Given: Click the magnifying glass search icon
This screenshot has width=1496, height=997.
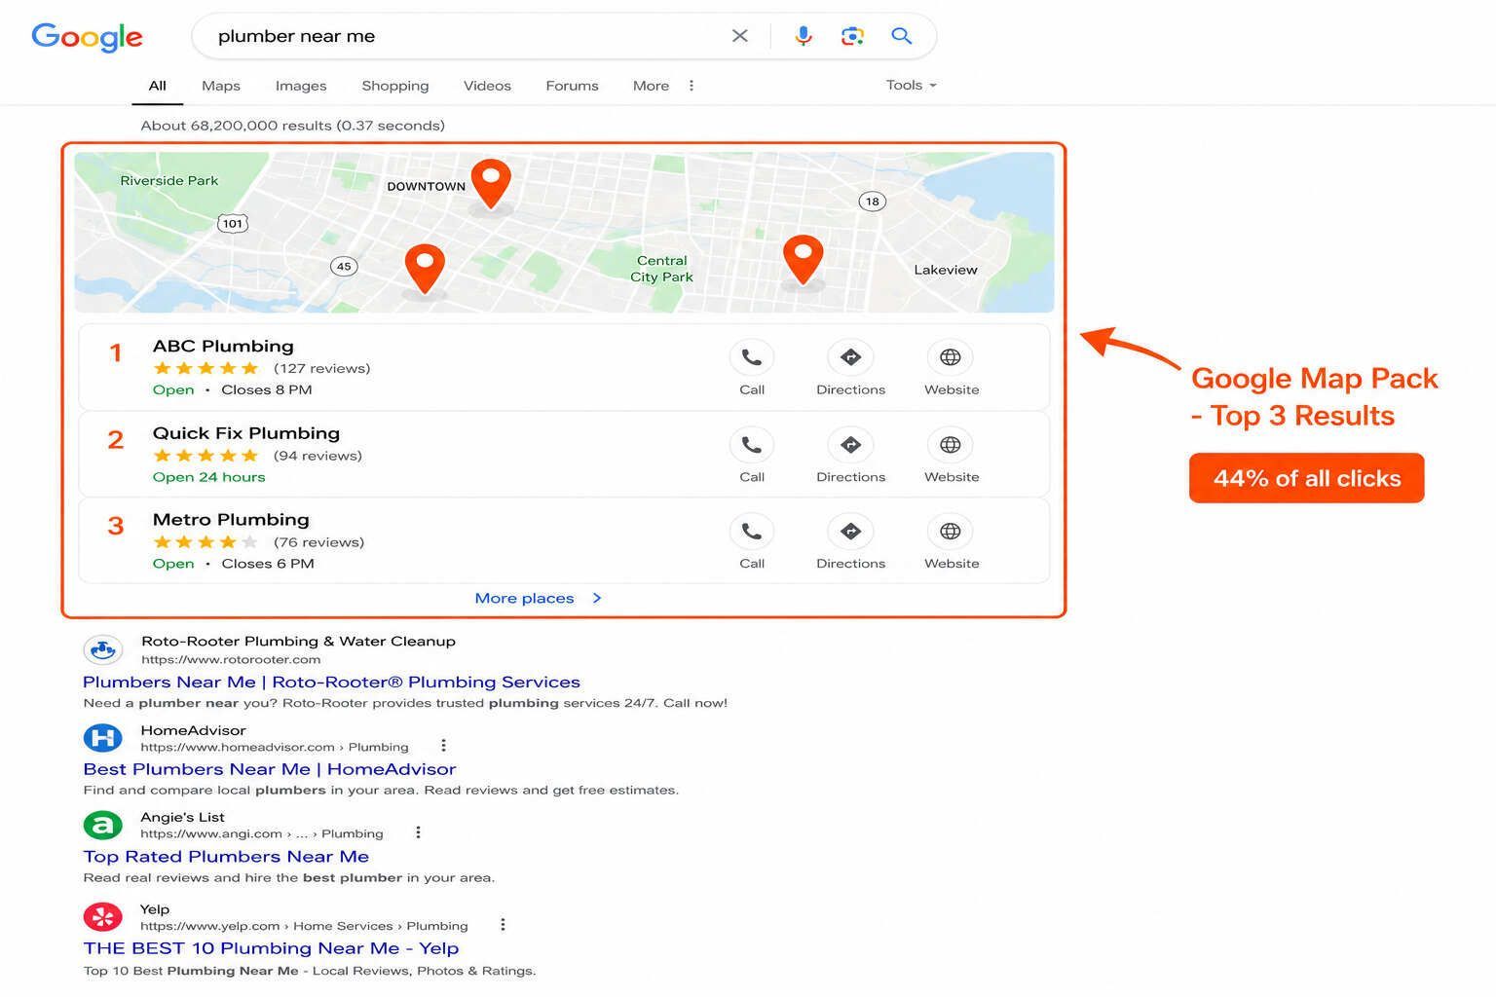Looking at the screenshot, I should (x=902, y=36).
